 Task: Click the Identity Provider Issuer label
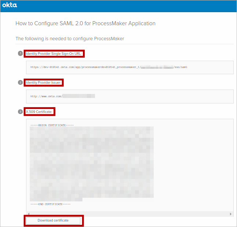[44, 83]
